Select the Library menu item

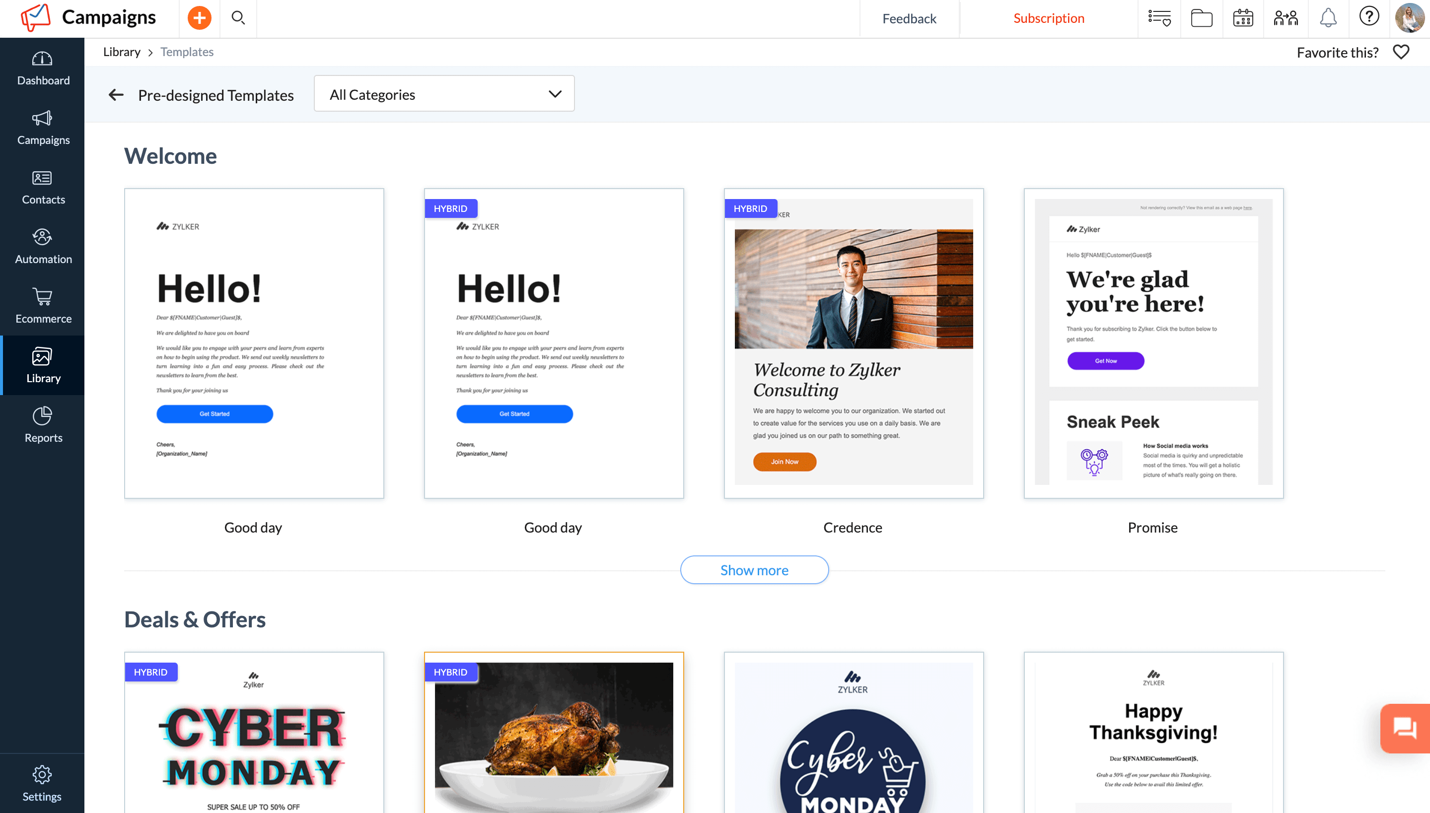click(43, 365)
